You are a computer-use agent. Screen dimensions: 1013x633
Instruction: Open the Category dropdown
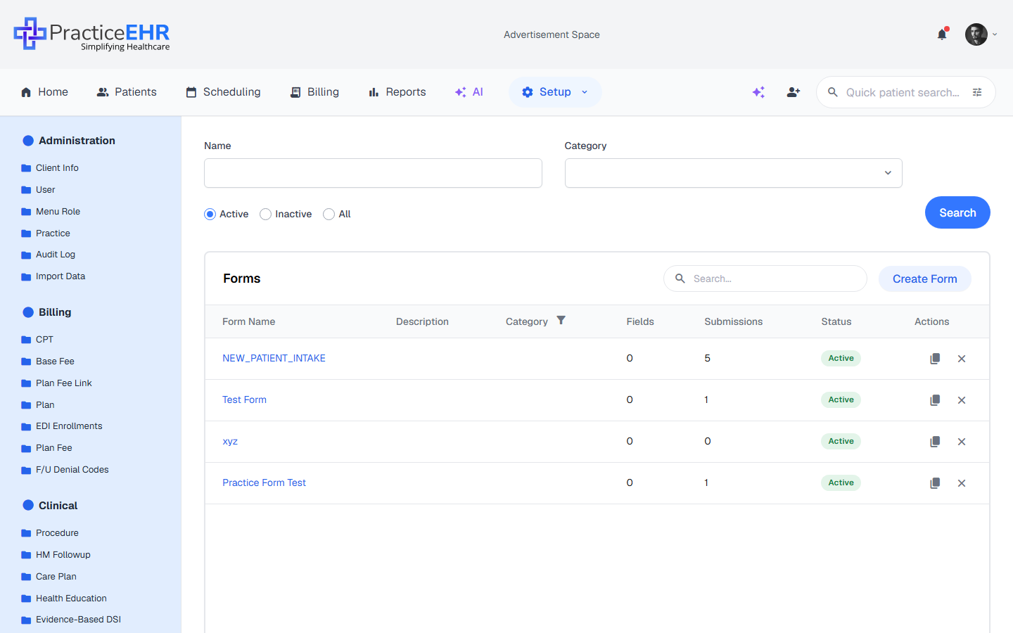click(x=733, y=173)
